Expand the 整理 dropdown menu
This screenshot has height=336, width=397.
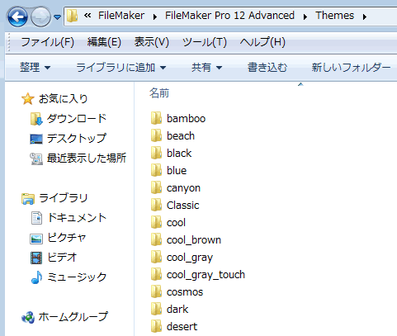click(35, 68)
